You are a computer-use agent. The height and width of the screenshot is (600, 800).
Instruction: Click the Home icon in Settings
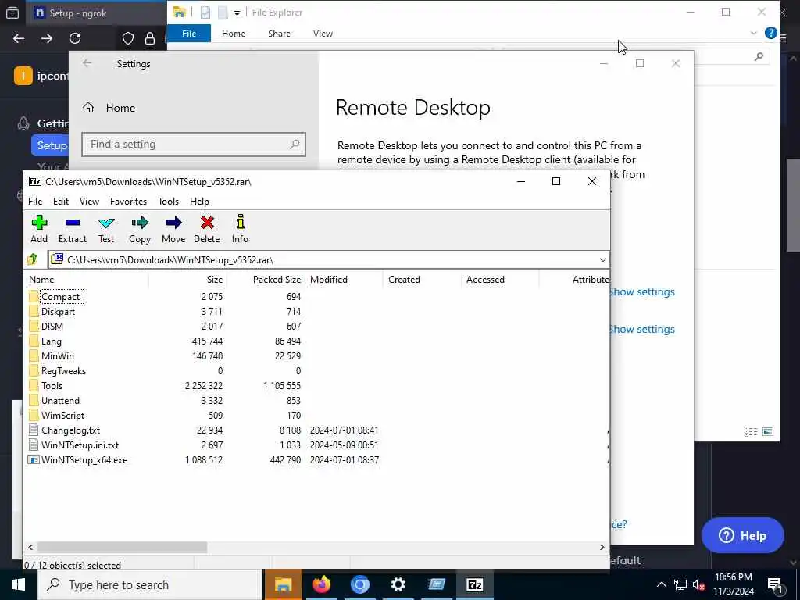click(88, 108)
